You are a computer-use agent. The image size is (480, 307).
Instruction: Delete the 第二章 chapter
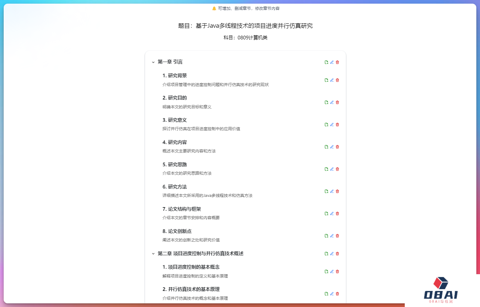point(338,254)
